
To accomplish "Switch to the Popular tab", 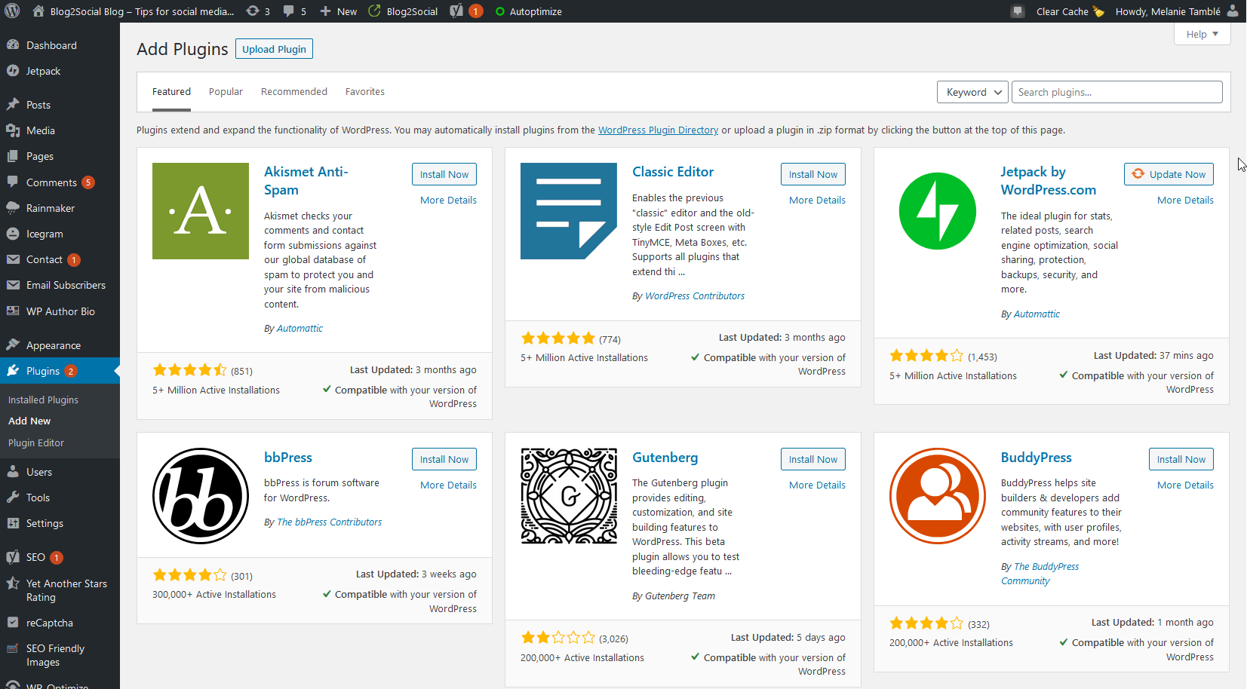I will 226,92.
